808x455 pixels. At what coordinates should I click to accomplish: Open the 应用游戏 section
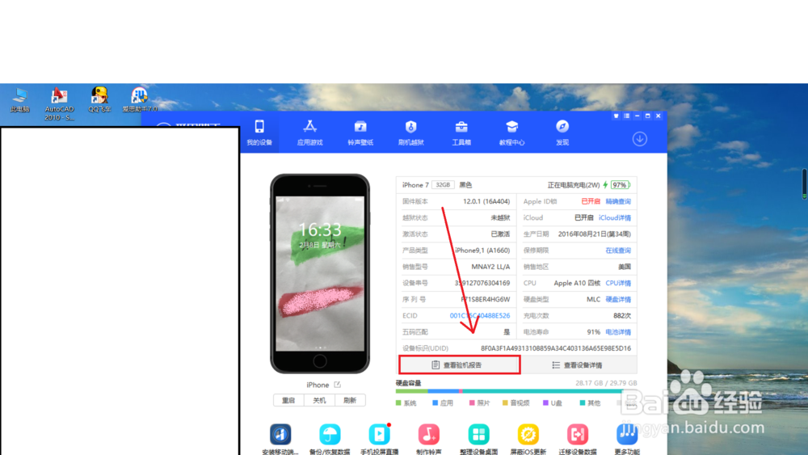(309, 133)
